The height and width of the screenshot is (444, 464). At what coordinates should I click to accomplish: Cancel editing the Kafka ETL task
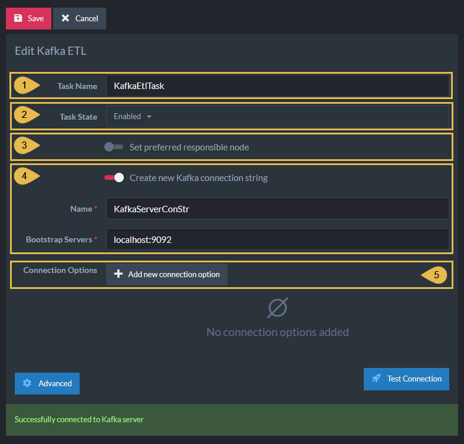80,18
